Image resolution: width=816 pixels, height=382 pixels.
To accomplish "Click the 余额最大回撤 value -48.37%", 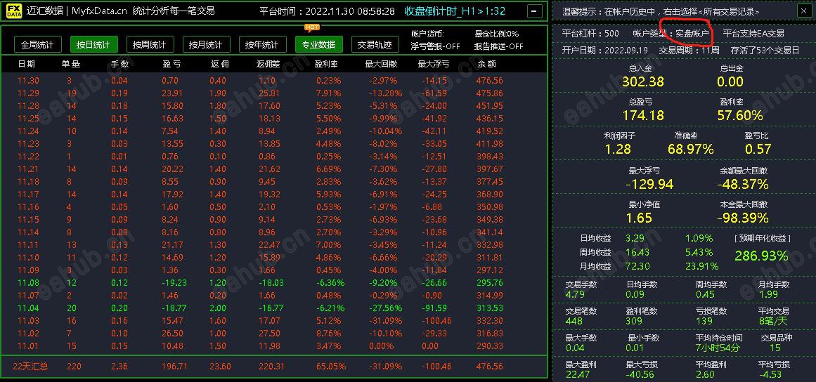I will (743, 184).
